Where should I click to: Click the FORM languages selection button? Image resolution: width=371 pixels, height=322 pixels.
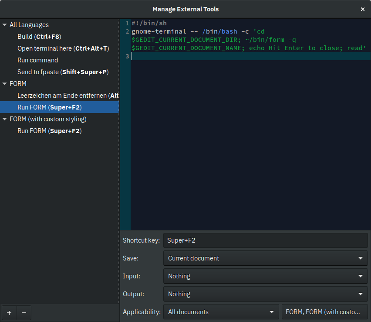(x=324, y=312)
